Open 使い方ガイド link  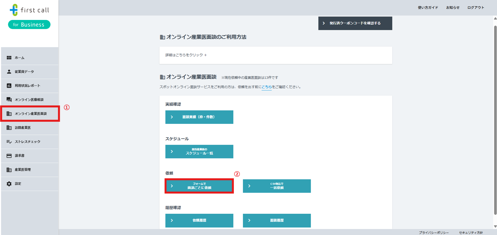click(428, 8)
